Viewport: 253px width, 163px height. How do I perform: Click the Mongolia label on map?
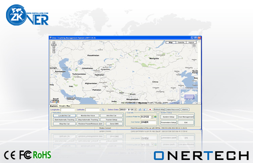click(x=154, y=58)
